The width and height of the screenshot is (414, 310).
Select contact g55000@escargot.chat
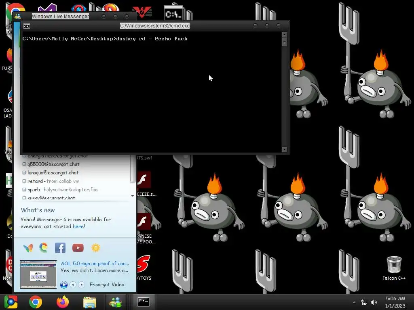click(x=53, y=164)
